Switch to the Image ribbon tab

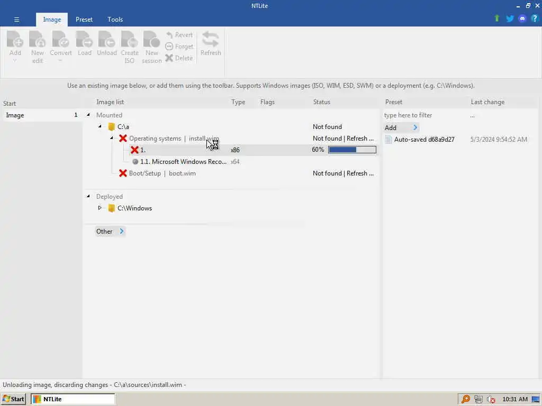tap(52, 20)
